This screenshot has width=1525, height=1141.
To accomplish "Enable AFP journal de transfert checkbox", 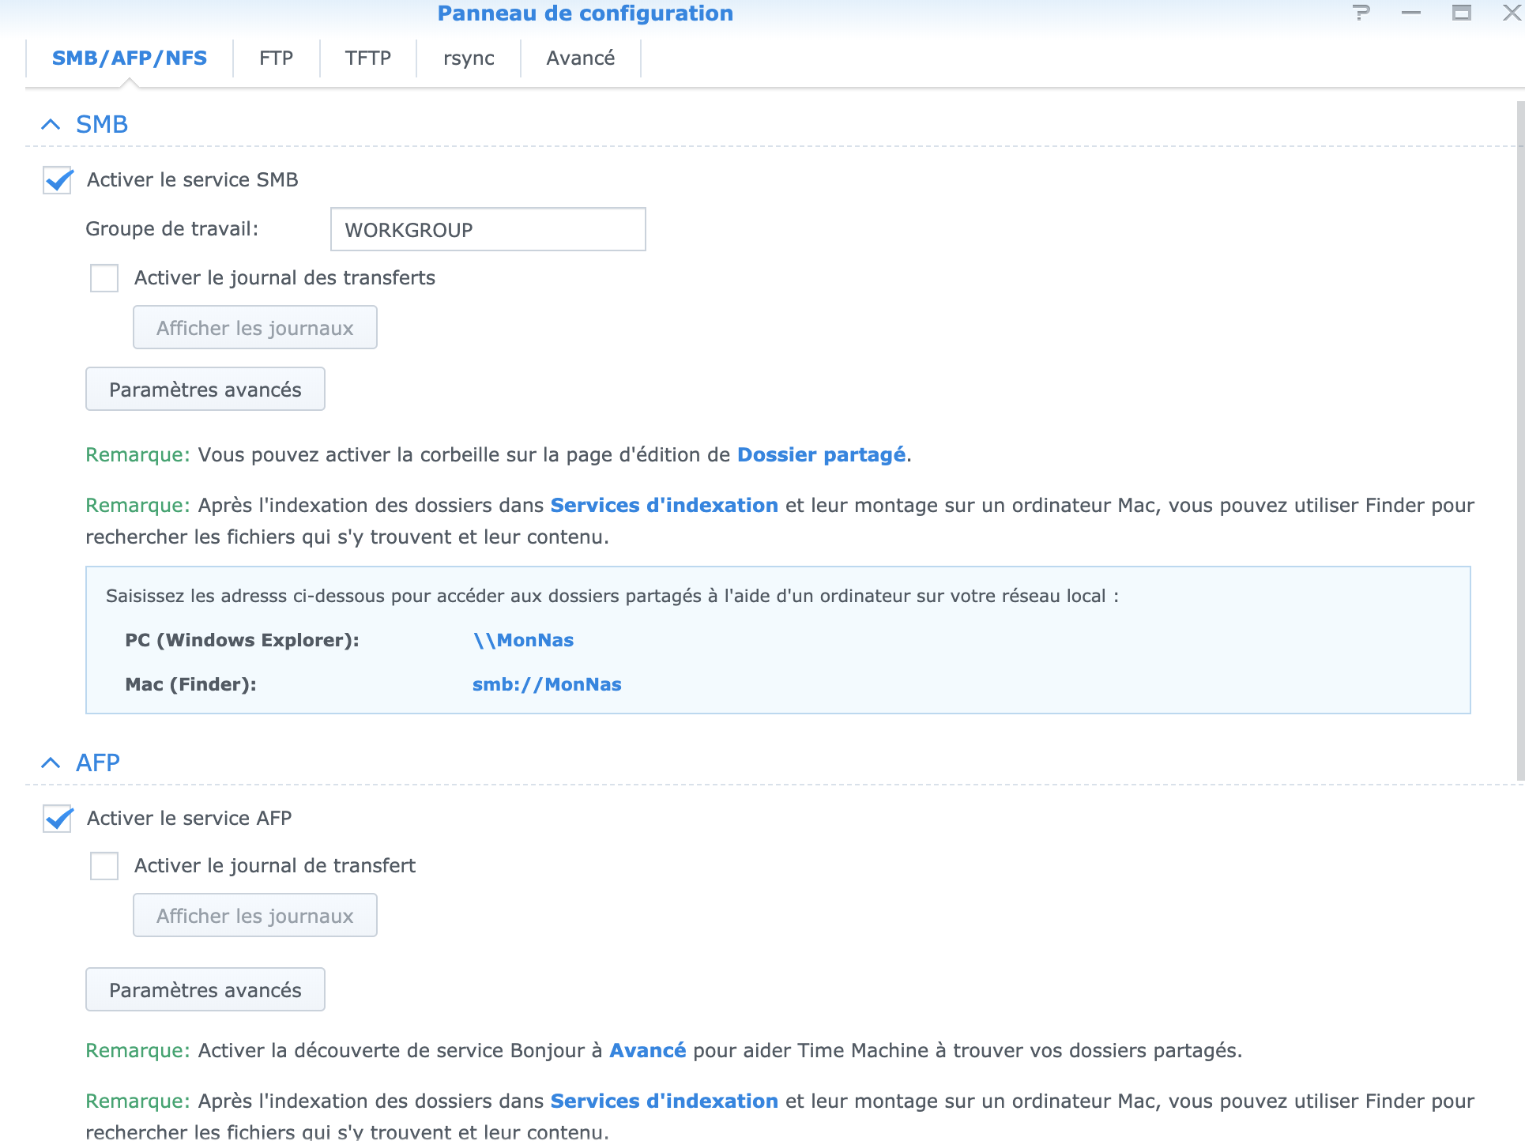I will click(104, 866).
